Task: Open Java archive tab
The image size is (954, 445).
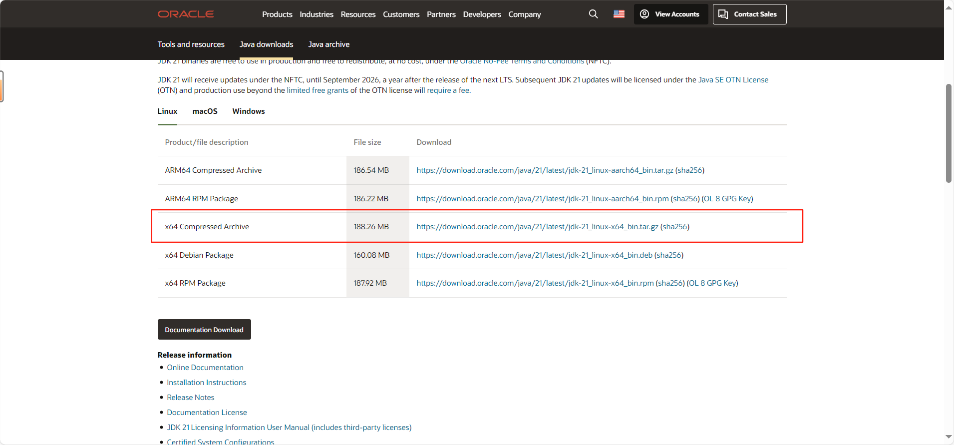Action: [x=329, y=44]
